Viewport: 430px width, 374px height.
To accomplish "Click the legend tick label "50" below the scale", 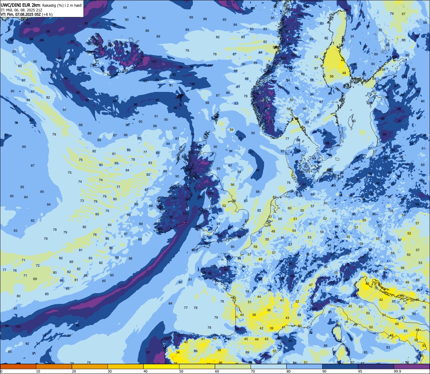I will tap(181, 371).
